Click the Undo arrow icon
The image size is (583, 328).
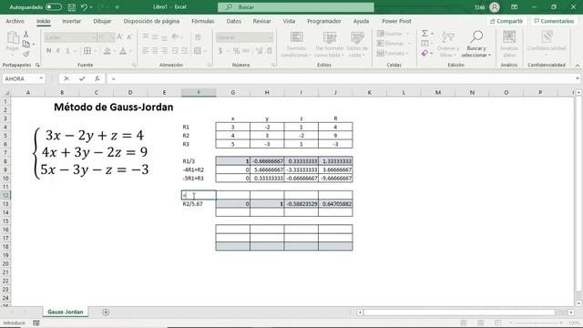coord(84,7)
